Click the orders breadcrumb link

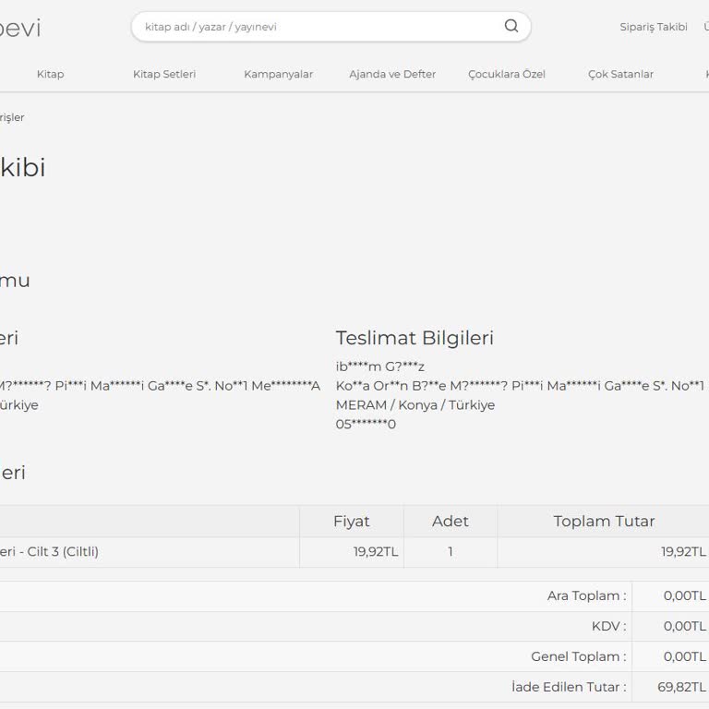pyautogui.click(x=12, y=117)
